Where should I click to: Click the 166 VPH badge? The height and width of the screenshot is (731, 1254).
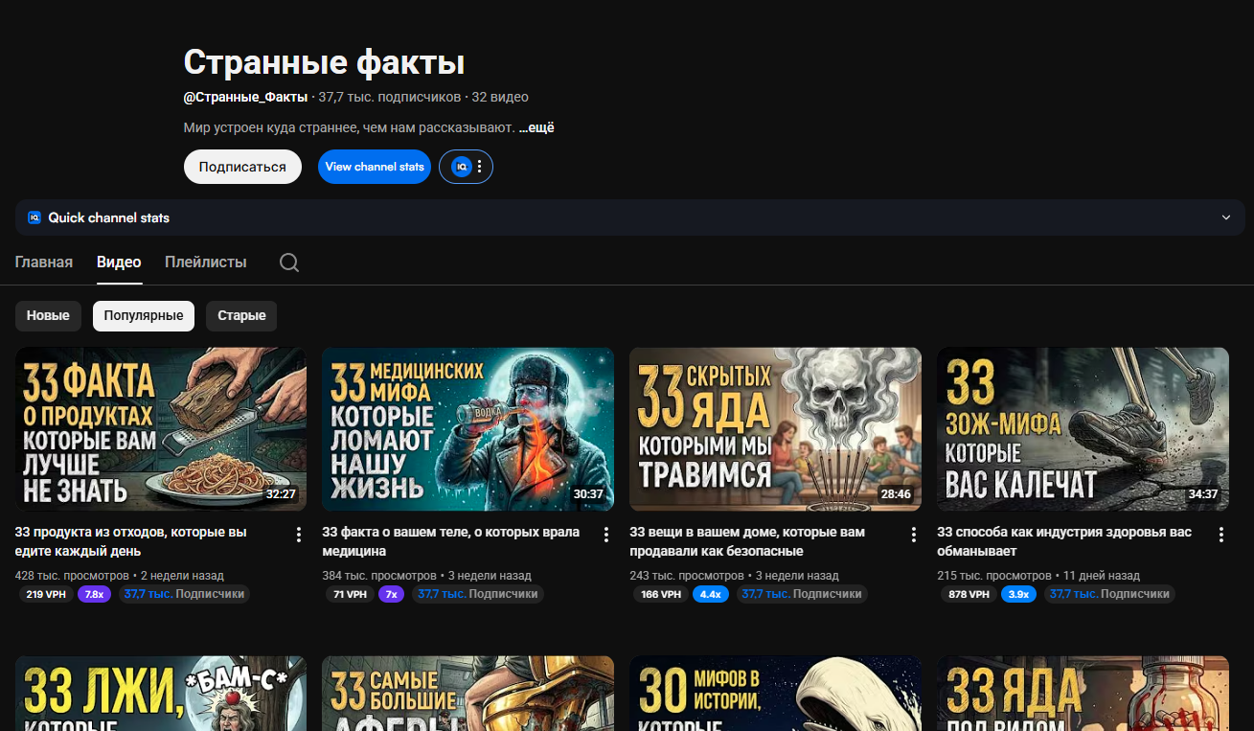click(x=662, y=594)
